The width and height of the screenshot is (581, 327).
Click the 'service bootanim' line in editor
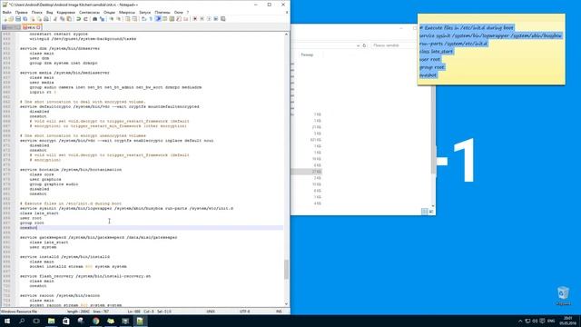(71, 170)
